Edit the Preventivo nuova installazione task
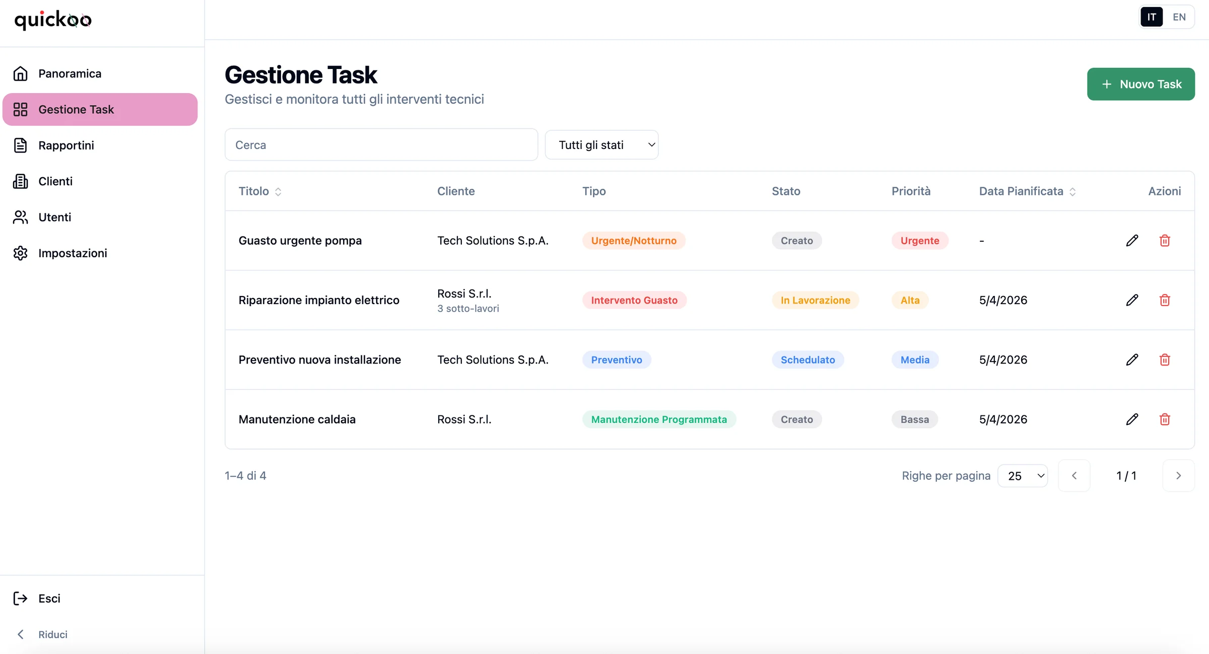This screenshot has width=1209, height=654. (1132, 359)
